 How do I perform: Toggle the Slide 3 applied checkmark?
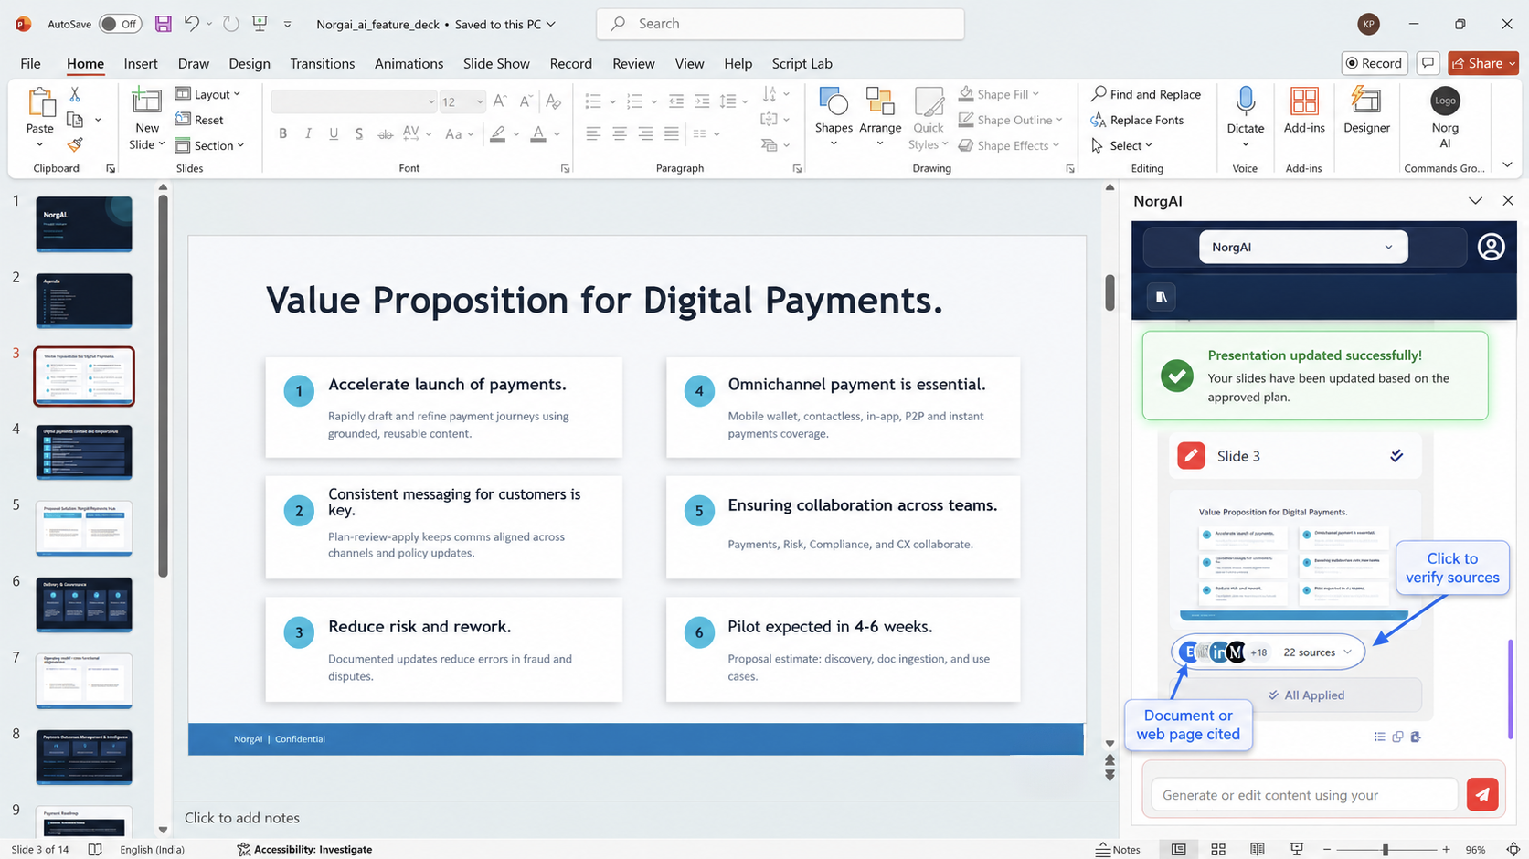pos(1396,455)
